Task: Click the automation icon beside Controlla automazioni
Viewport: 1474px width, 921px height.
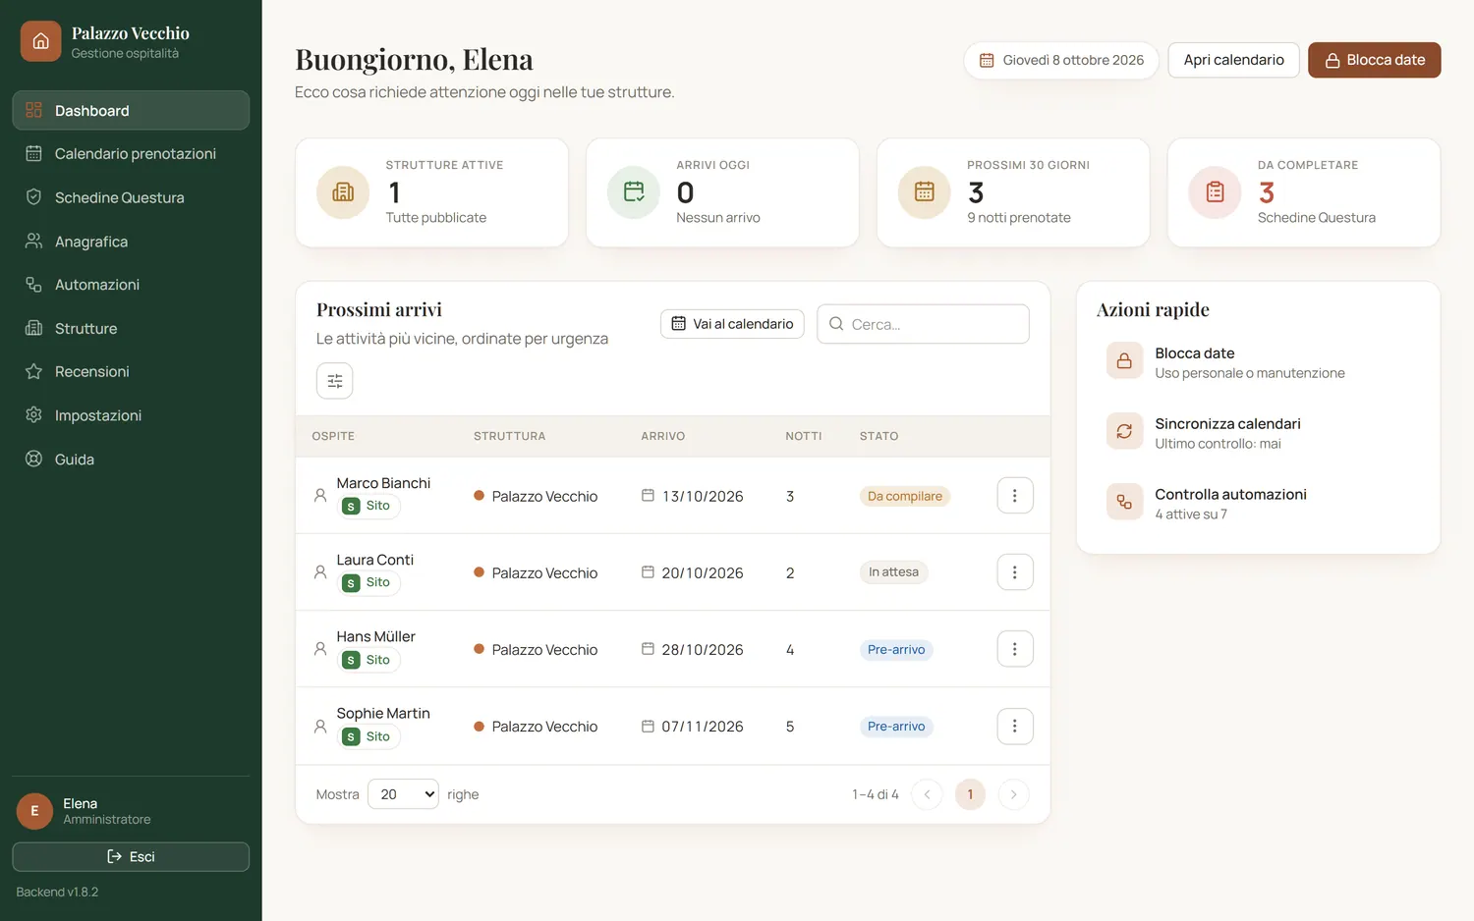Action: coord(1124,503)
